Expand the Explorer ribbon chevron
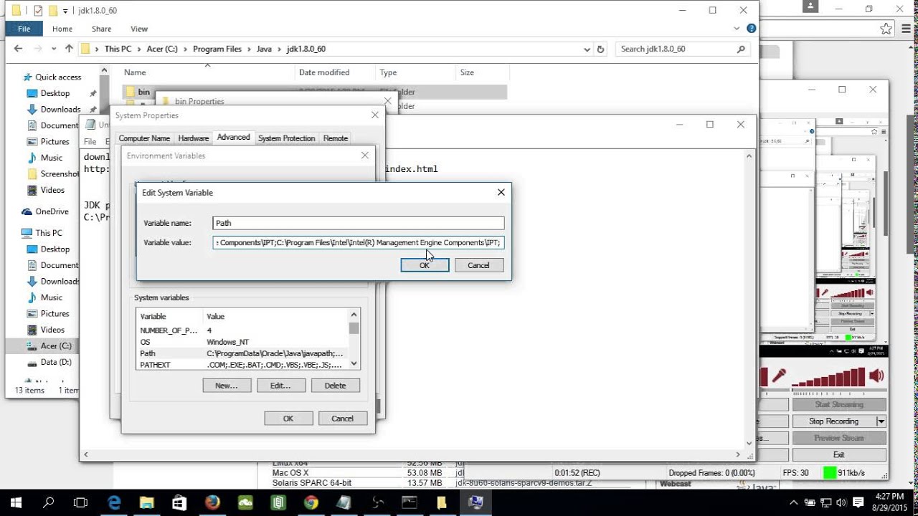The height and width of the screenshot is (516, 918). 737,29
